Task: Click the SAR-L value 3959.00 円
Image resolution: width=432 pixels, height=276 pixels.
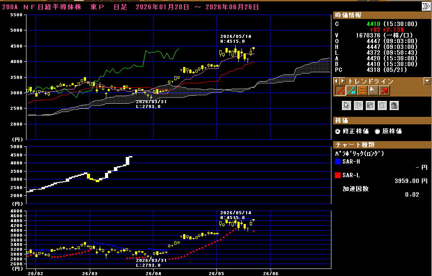Action: tap(411, 181)
